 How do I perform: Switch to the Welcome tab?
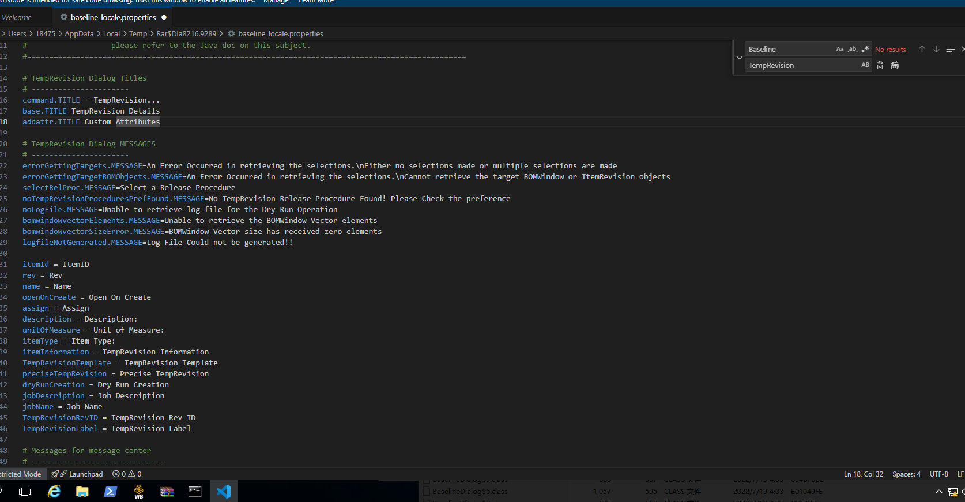click(x=17, y=17)
